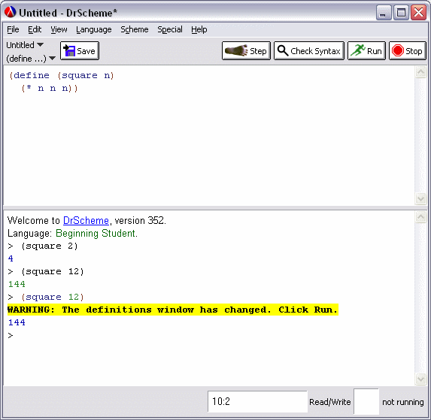Click the 10:2 cursor position field
This screenshot has width=431, height=420.
[x=257, y=402]
